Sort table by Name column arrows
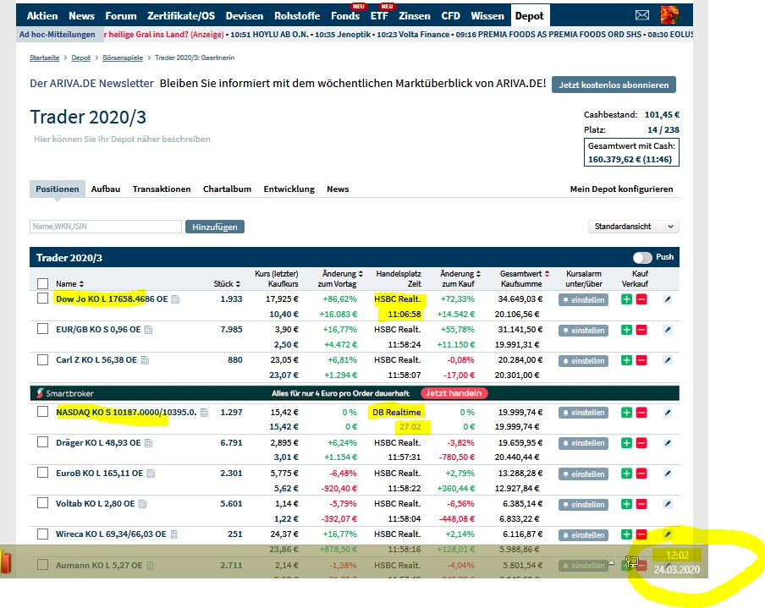765x608 pixels. 81,284
